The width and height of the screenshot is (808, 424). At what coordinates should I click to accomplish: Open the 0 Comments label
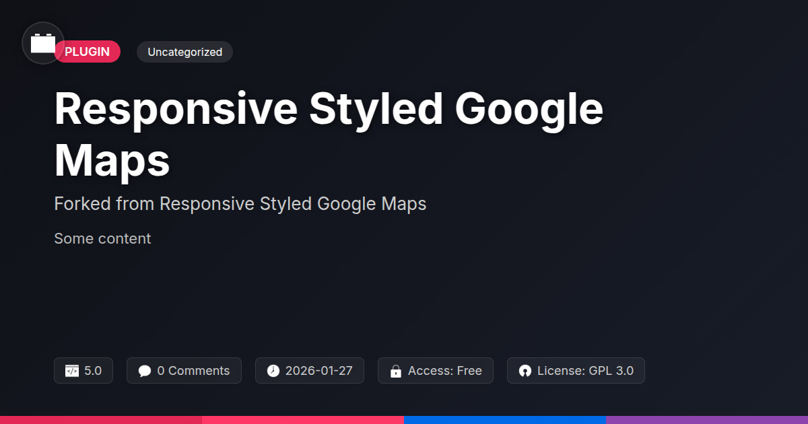[x=193, y=371]
